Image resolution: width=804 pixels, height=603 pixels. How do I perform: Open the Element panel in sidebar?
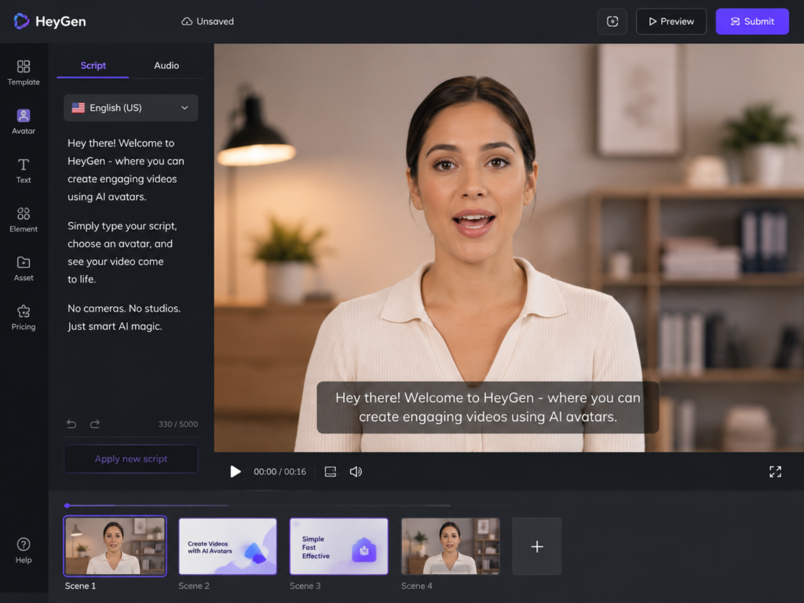(x=24, y=220)
